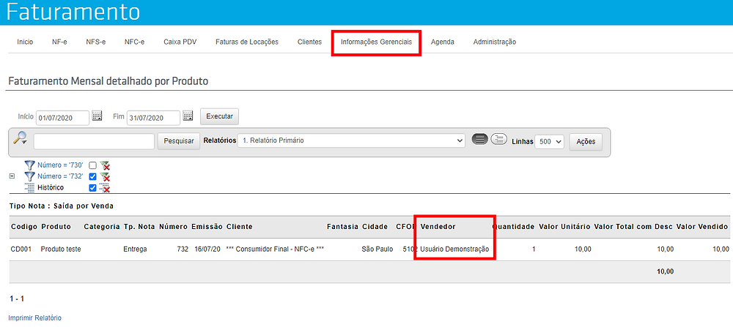
Task: Click the Entrega cell
Action: pos(135,249)
